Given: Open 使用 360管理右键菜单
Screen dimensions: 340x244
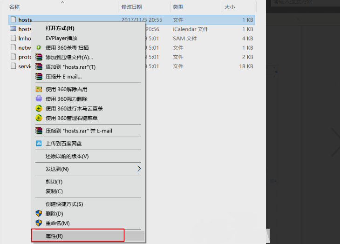Looking at the screenshot, I should [88, 118].
